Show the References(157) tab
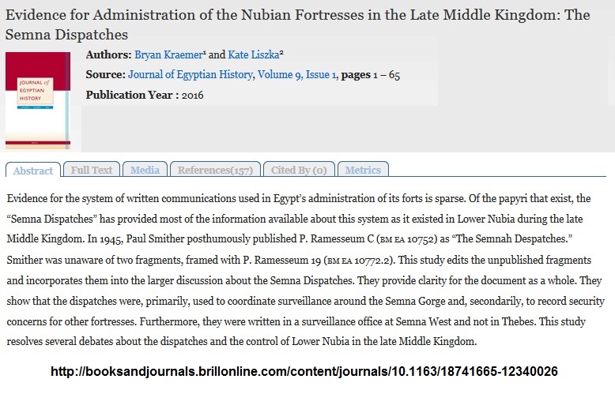 click(215, 170)
